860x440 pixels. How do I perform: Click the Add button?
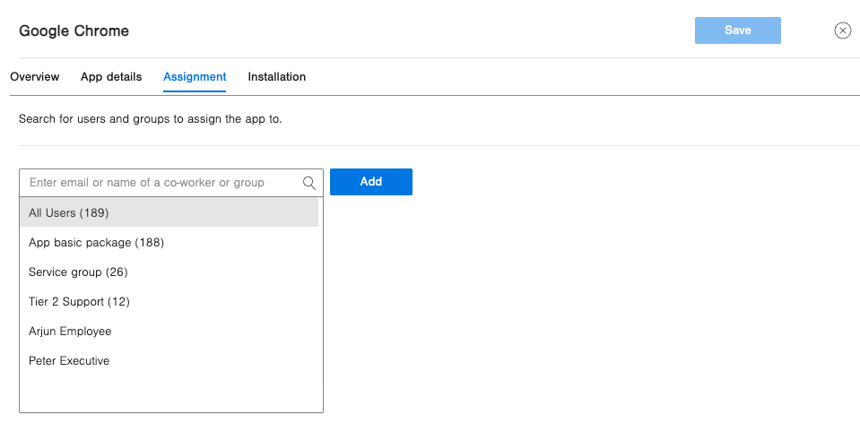(371, 182)
